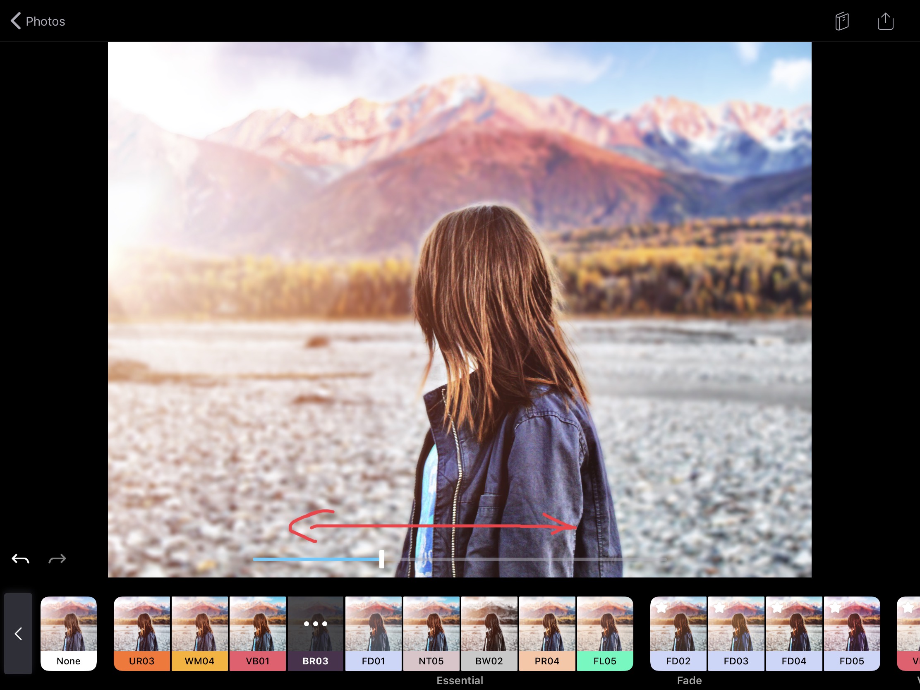
Task: Select the None filter
Action: (x=69, y=633)
